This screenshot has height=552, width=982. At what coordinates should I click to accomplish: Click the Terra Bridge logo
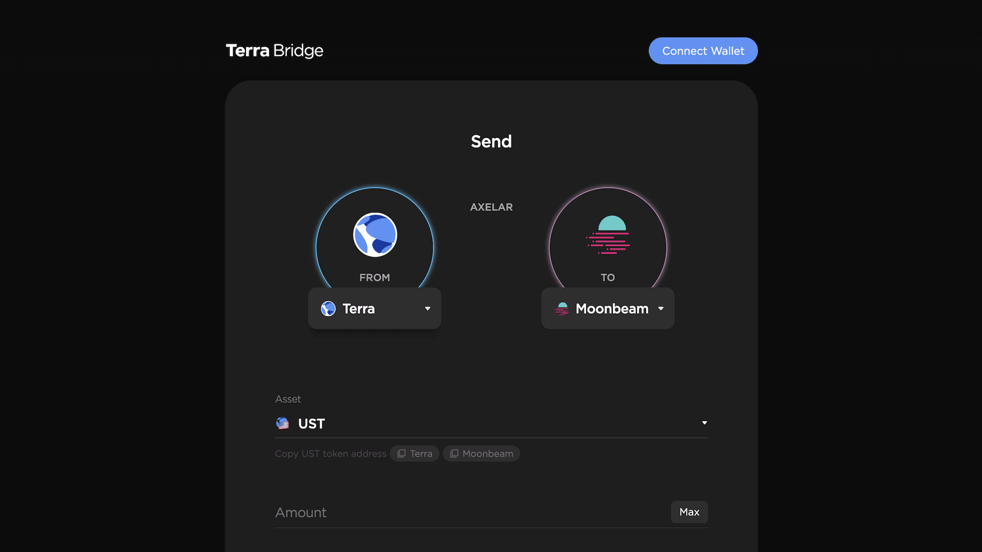pos(275,51)
